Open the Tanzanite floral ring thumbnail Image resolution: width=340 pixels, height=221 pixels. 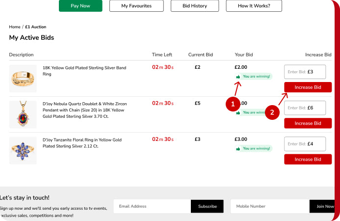click(23, 150)
